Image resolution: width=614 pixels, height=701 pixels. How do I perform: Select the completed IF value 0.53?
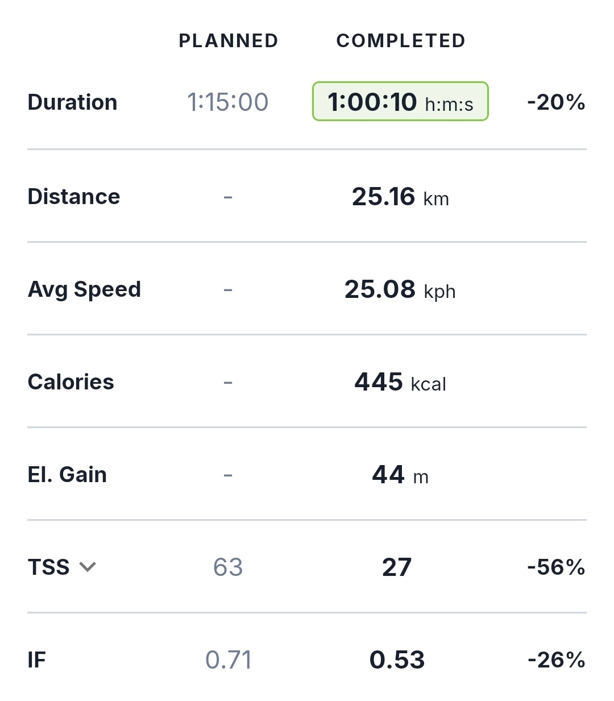(397, 660)
